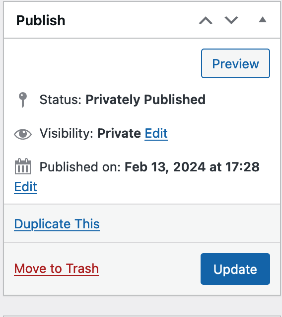The width and height of the screenshot is (282, 317).
Task: Click the Published on label
Action: click(x=80, y=167)
